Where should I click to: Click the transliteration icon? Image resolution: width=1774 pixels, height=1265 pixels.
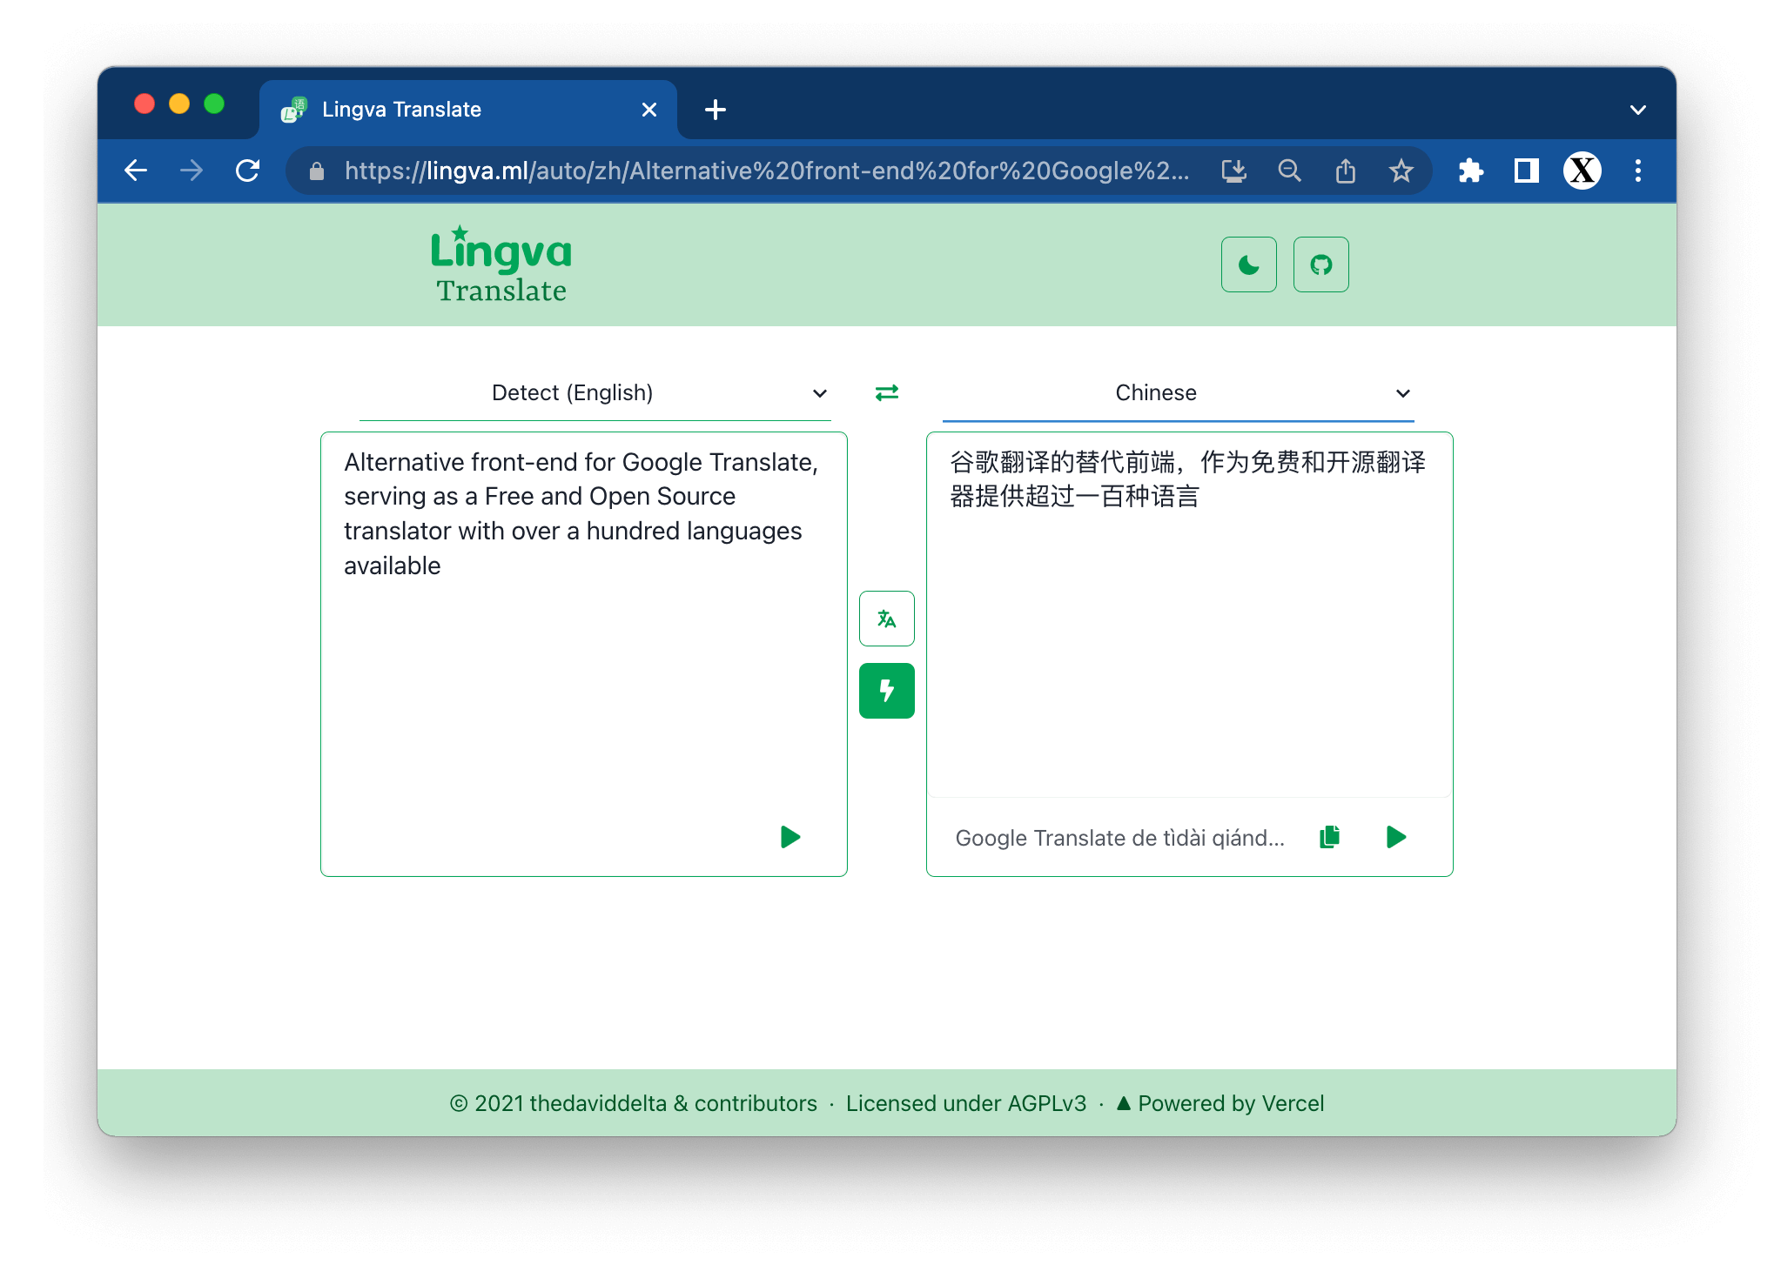886,619
